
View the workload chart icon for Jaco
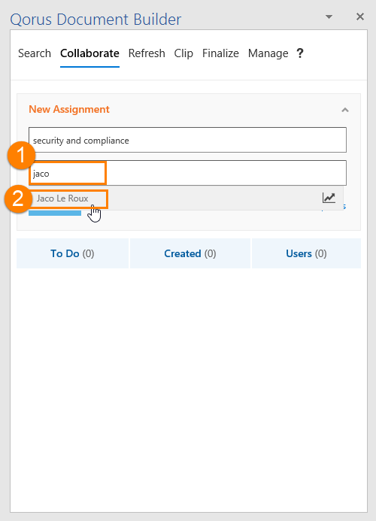click(329, 198)
